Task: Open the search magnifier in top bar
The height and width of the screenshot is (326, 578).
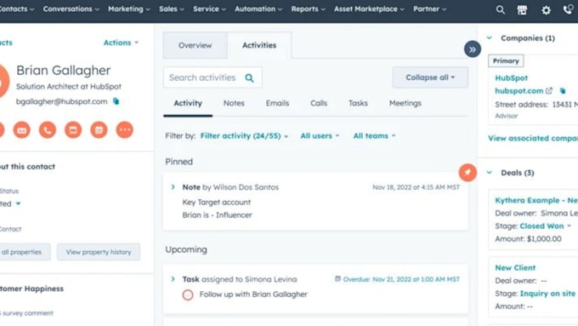Action: 500,9
